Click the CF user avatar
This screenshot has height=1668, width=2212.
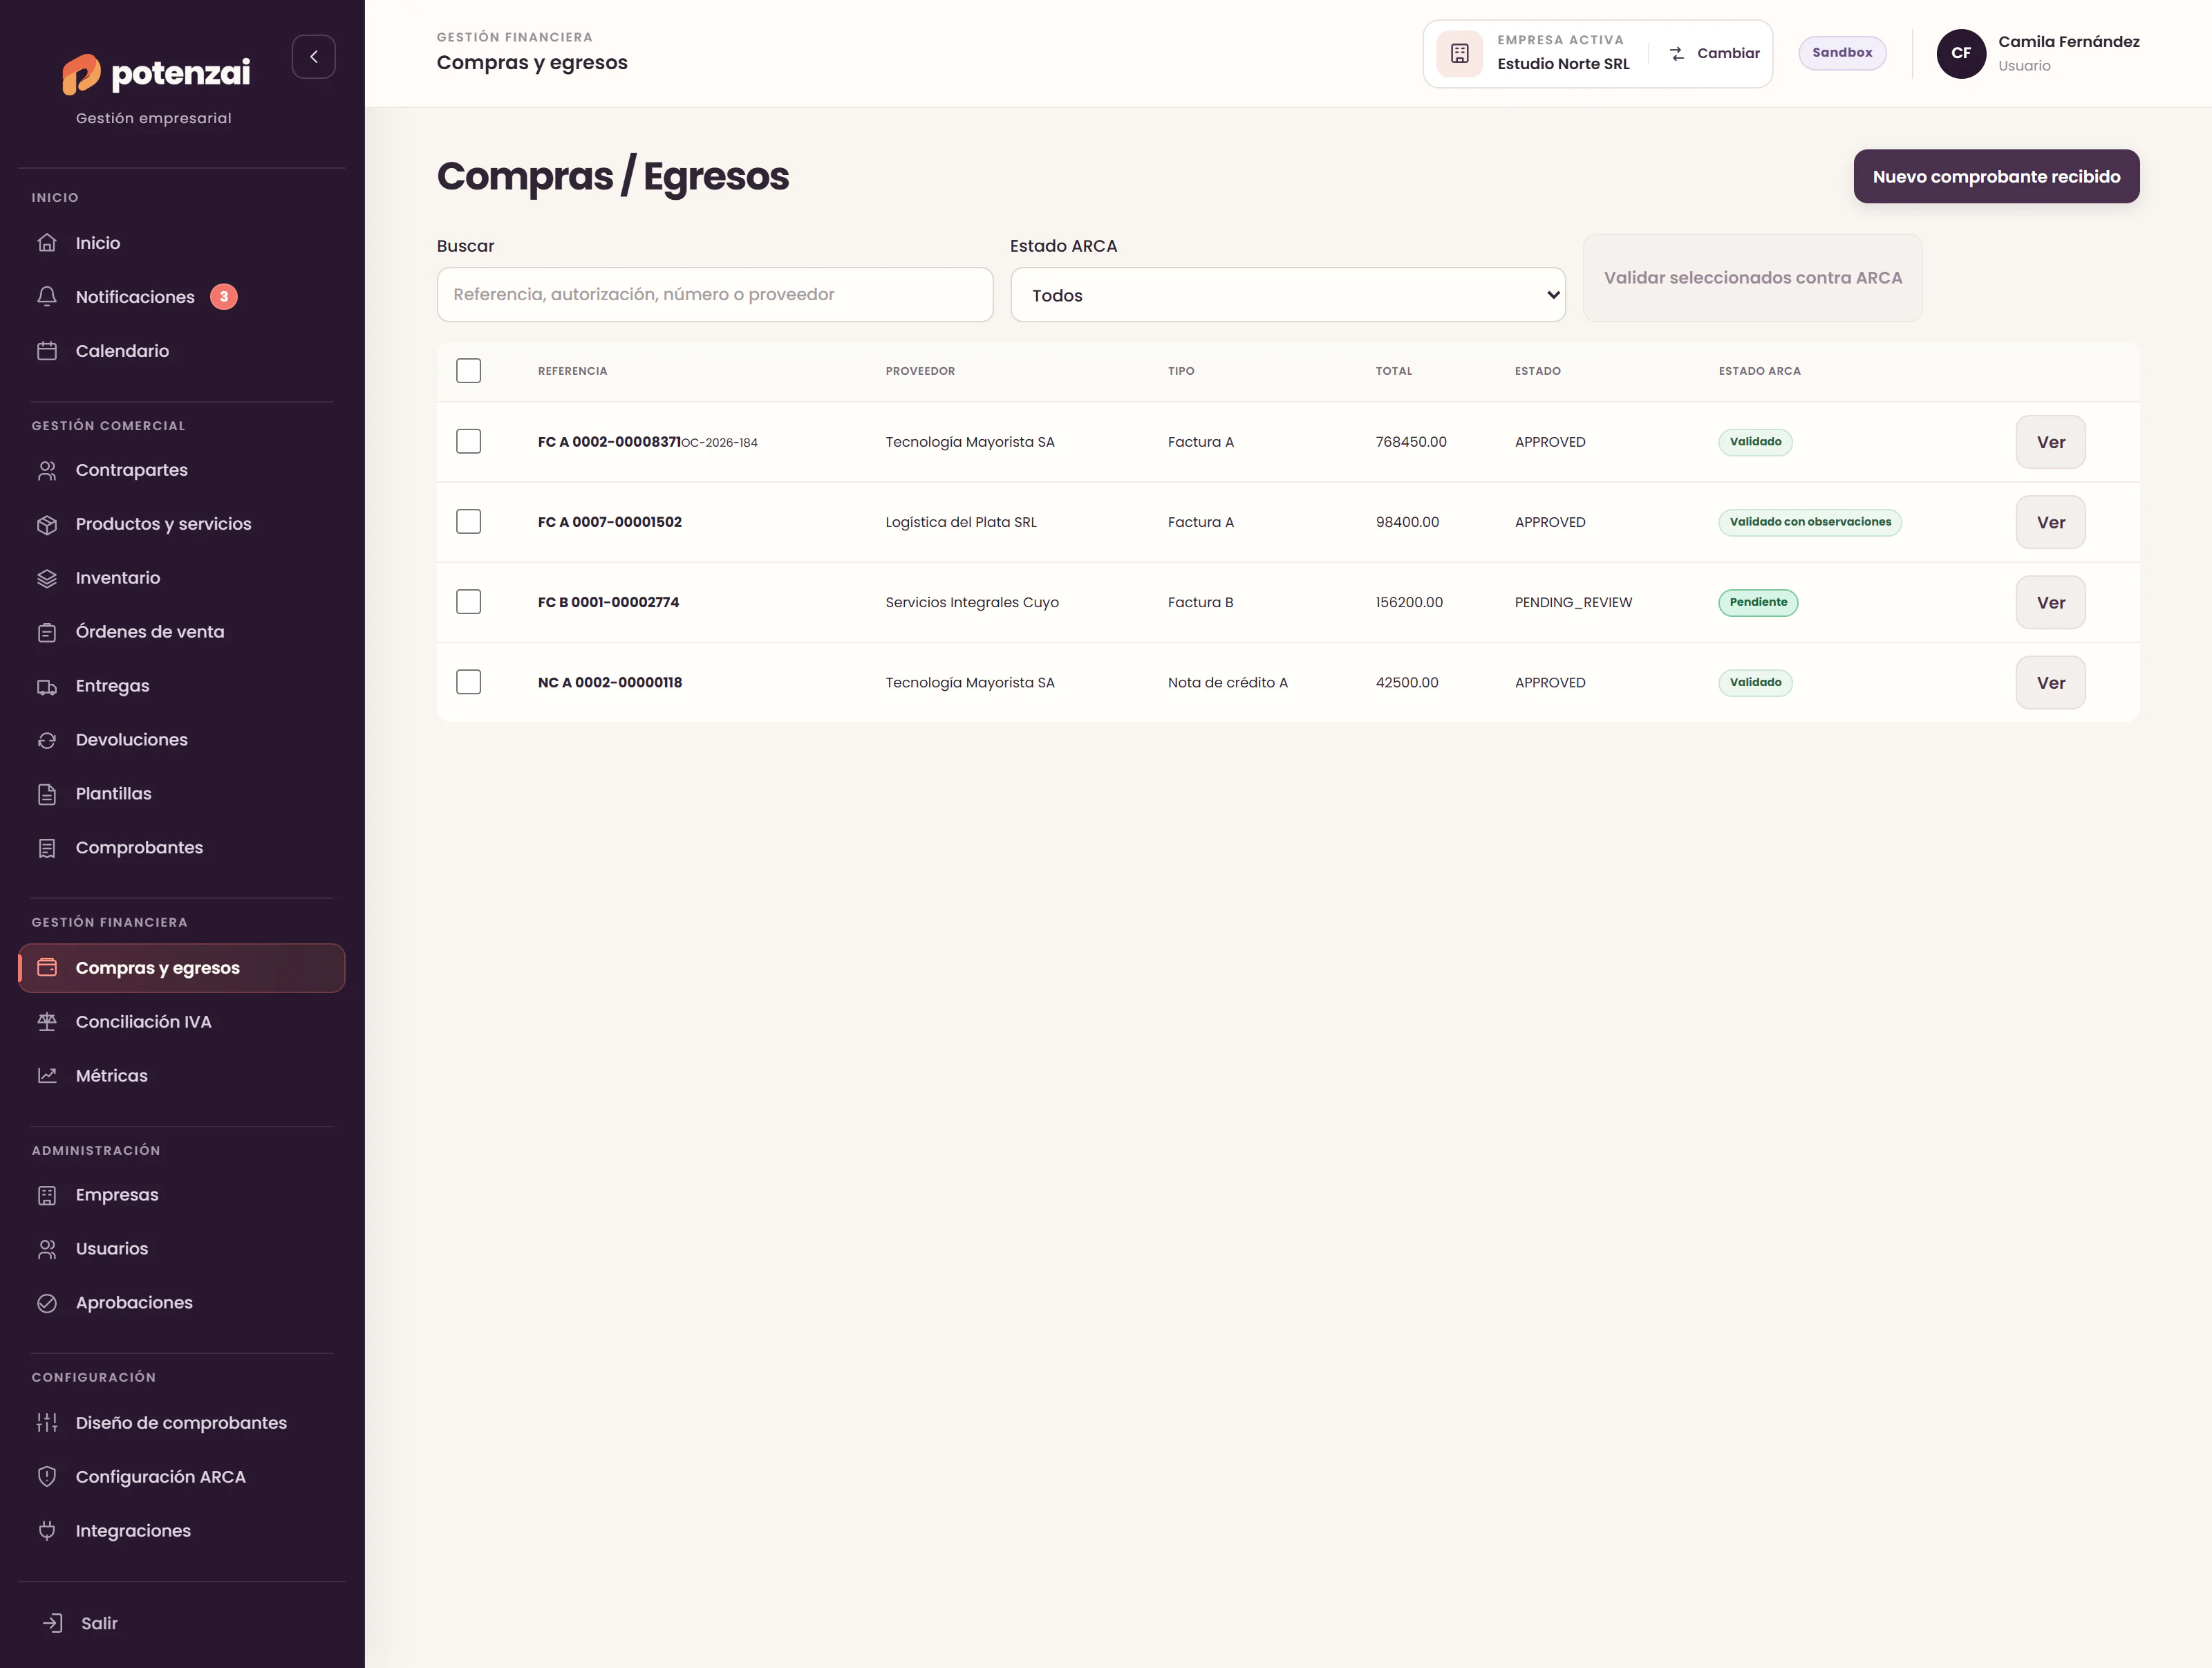(x=1961, y=53)
